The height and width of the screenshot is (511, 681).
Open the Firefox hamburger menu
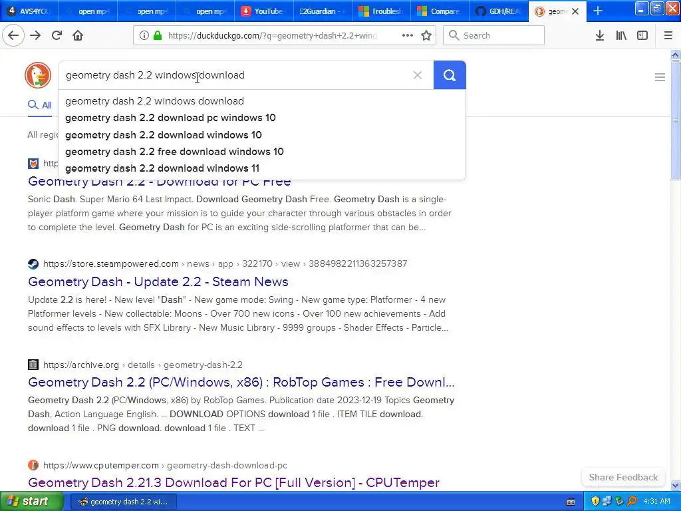tap(668, 35)
